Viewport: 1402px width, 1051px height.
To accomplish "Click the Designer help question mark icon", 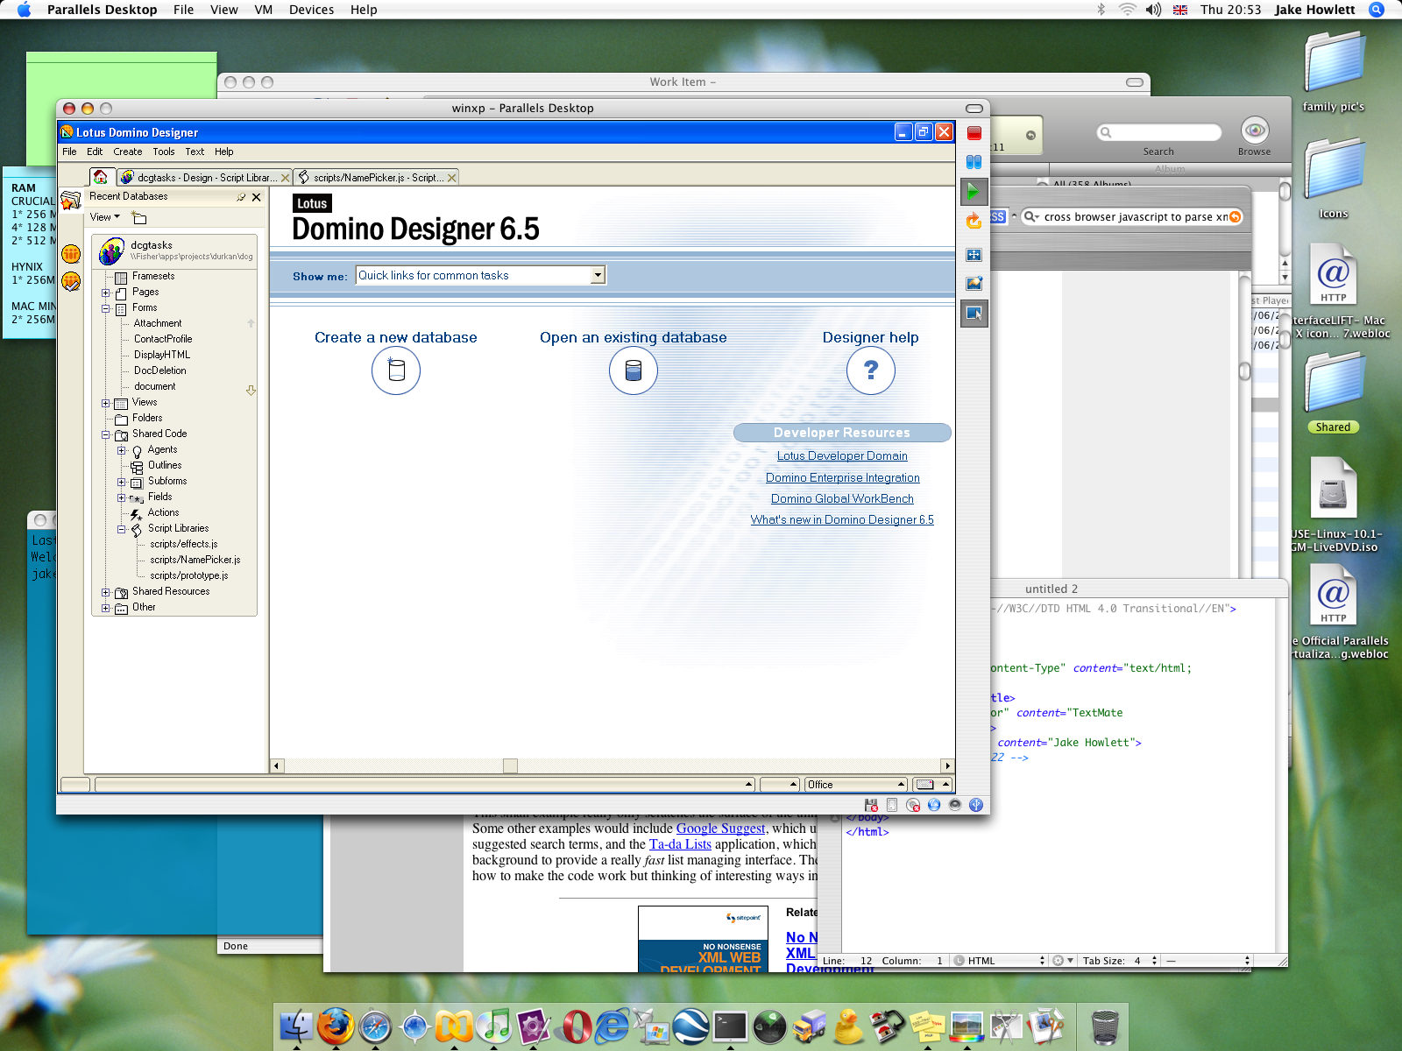I will point(871,370).
